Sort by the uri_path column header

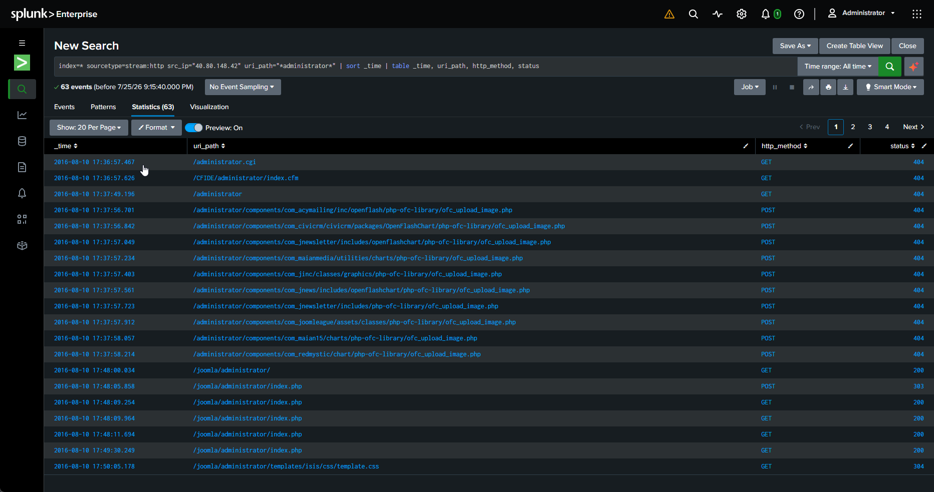click(209, 146)
